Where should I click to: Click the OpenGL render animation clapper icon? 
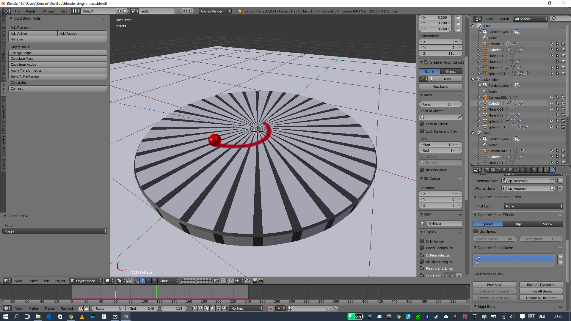tap(261, 281)
